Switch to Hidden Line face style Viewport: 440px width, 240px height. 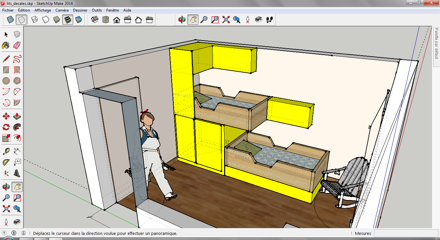point(45,20)
